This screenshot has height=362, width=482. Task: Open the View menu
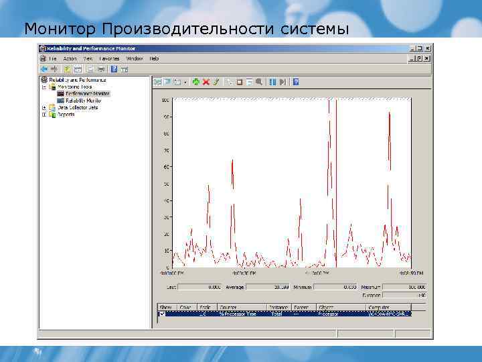88,58
